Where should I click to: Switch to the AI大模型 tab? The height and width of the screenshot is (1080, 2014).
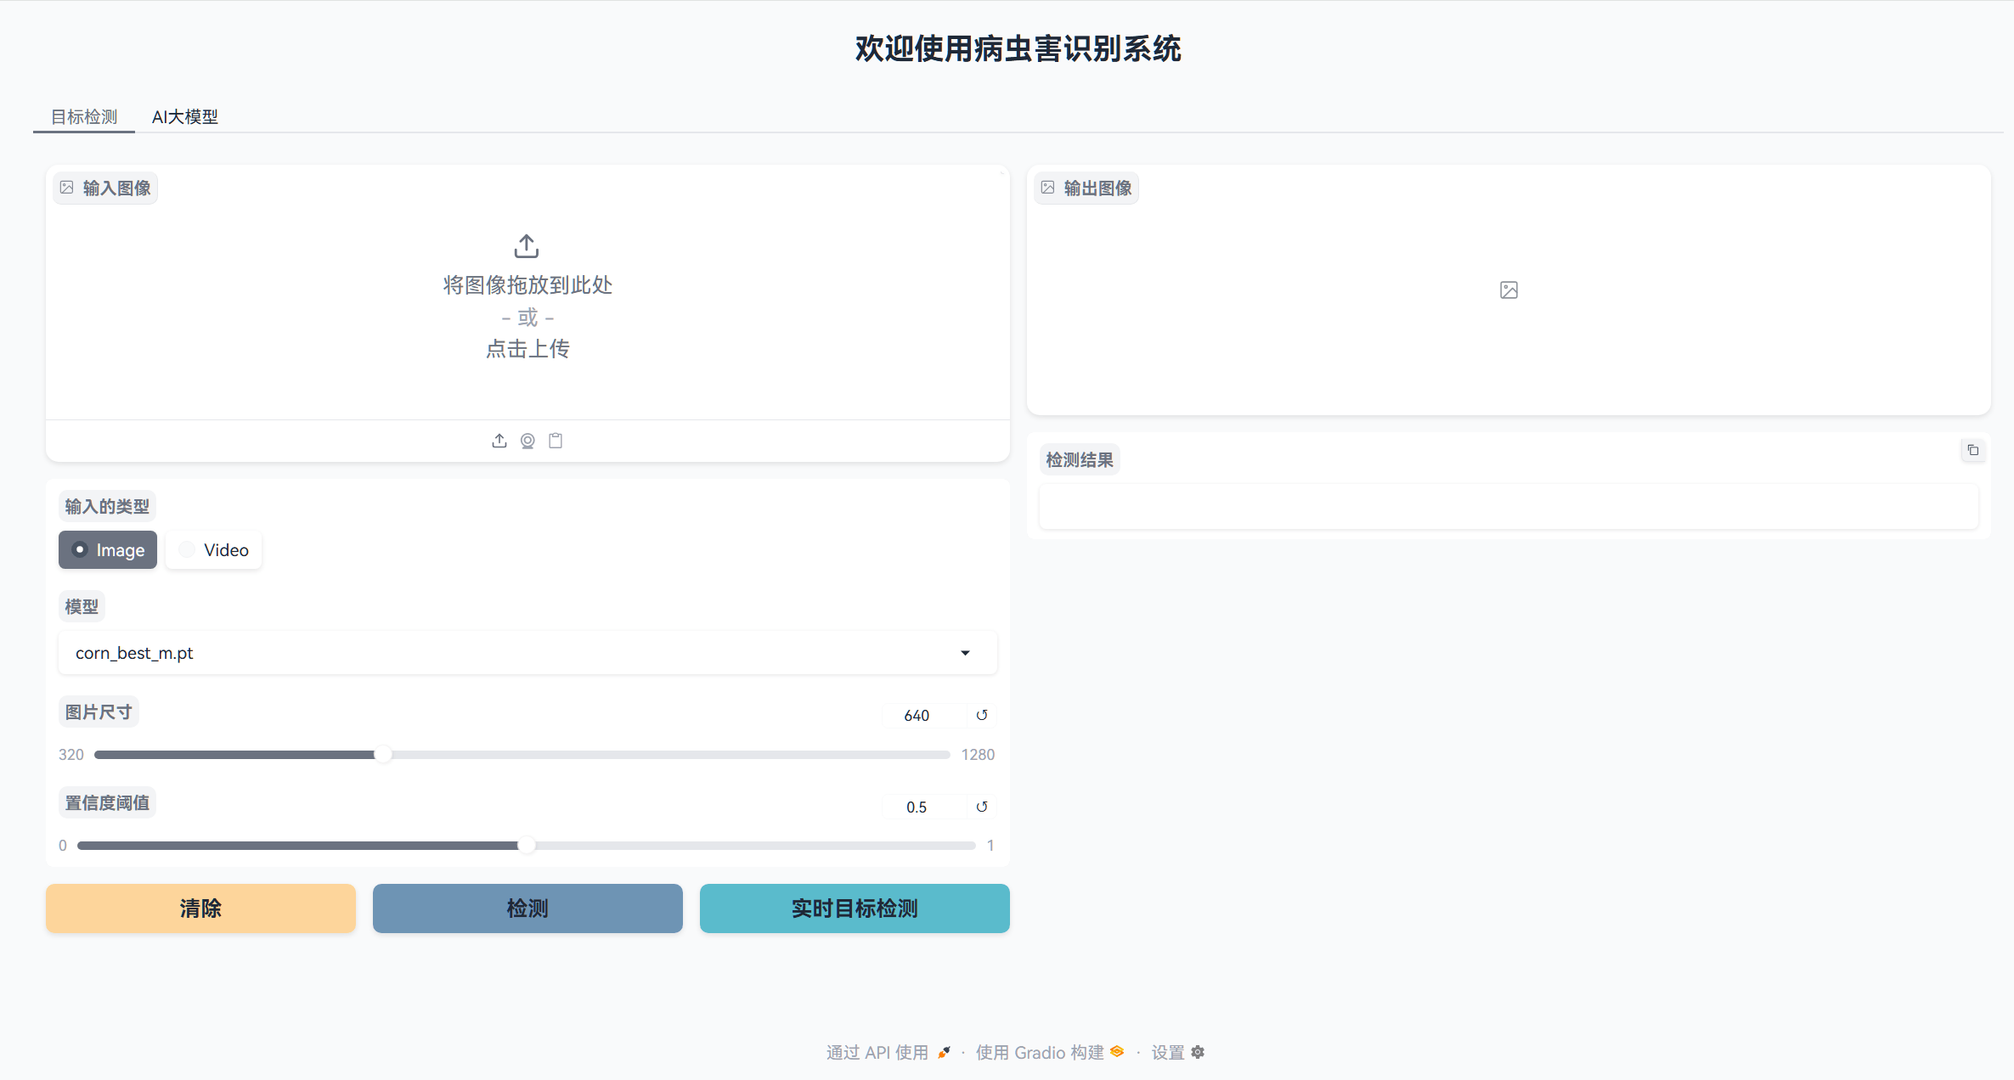[185, 116]
